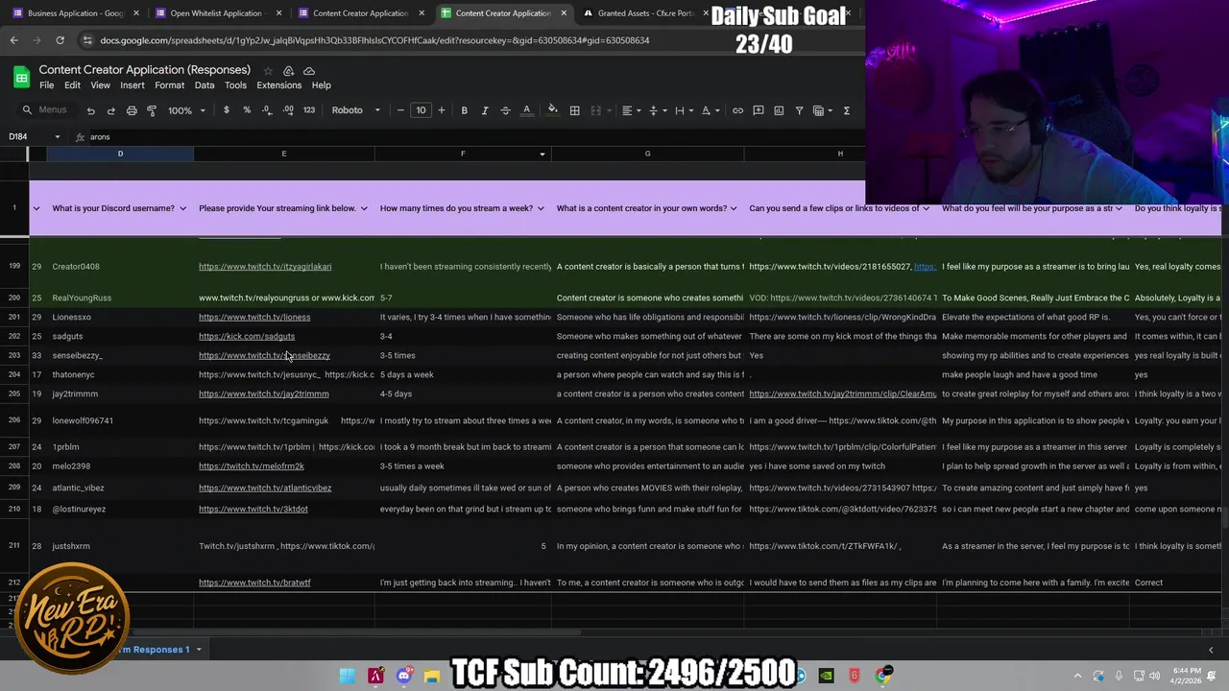Image resolution: width=1229 pixels, height=691 pixels.
Task: Open the filter views dropdown
Action: coord(823,110)
